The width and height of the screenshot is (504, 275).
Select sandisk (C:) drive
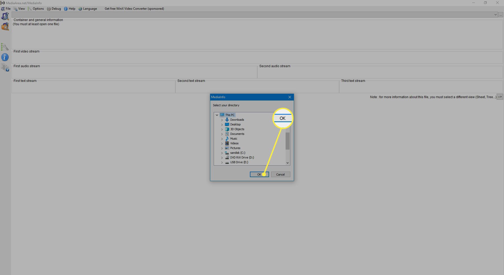pyautogui.click(x=238, y=153)
